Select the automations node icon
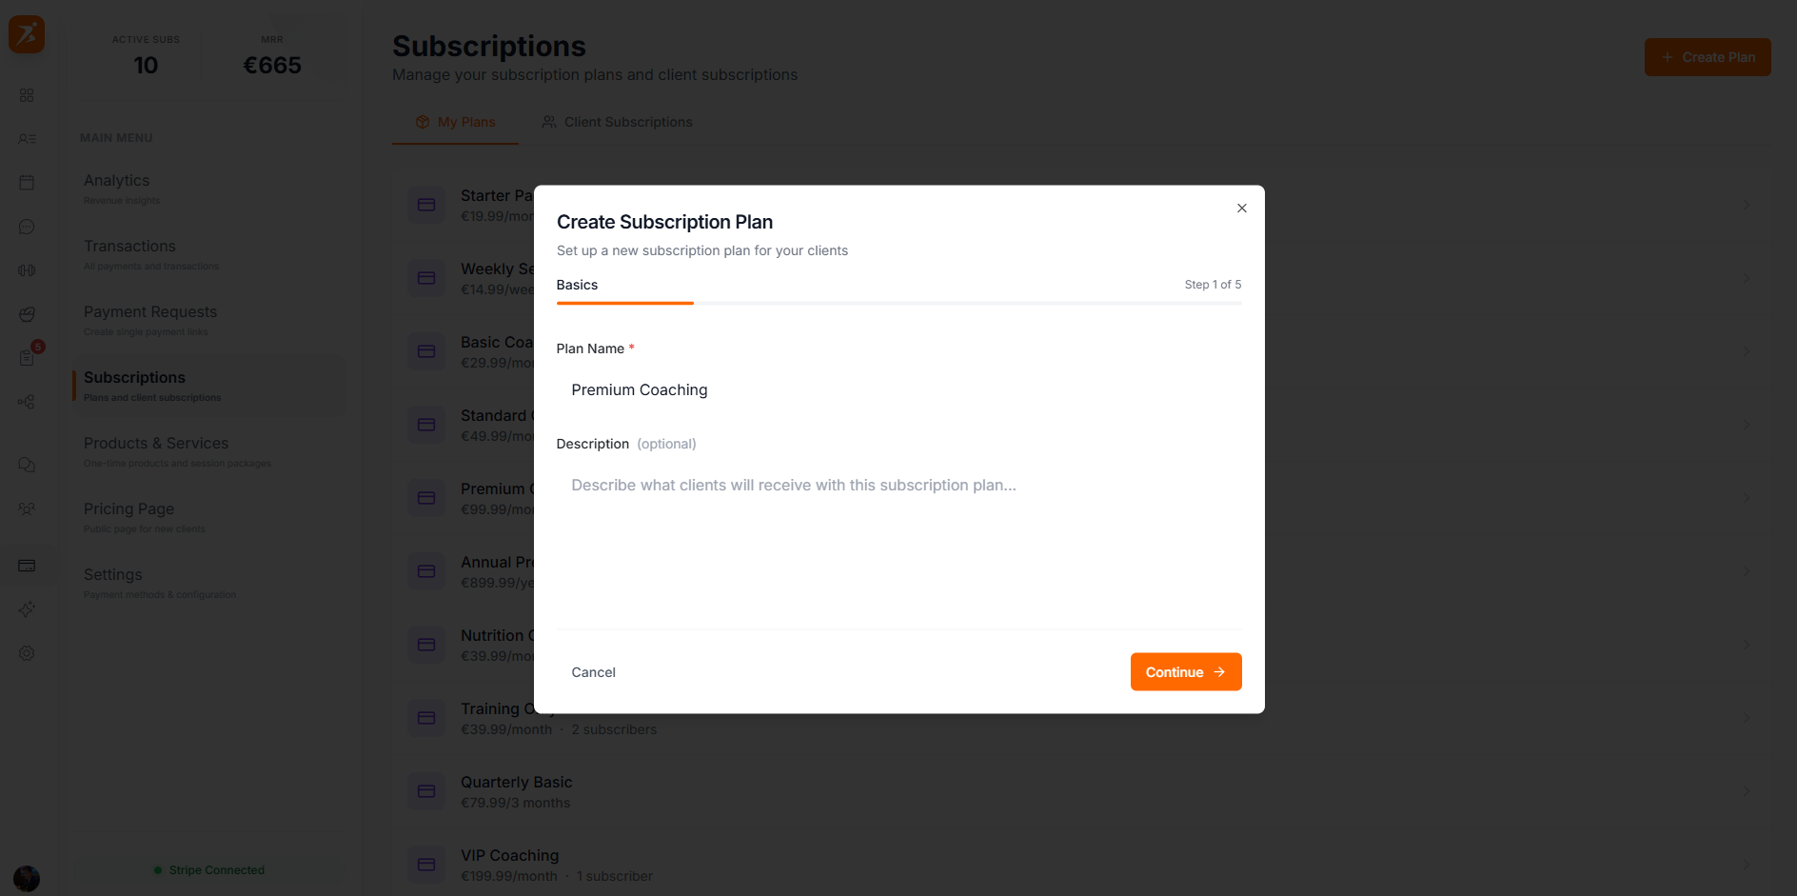Image resolution: width=1797 pixels, height=896 pixels. point(27,402)
